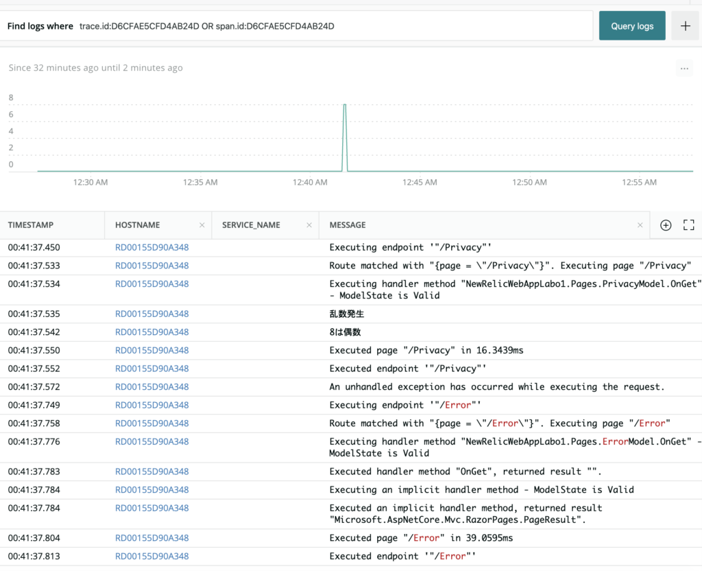The width and height of the screenshot is (702, 571).
Task: Open the hostname link in the 00:41:37.749 row
Action: point(152,405)
